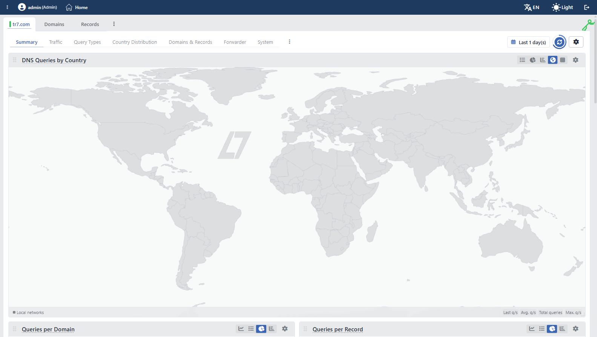The image size is (597, 337).
Task: Switch DNS Queries by Country to grid table view
Action: pos(563,60)
